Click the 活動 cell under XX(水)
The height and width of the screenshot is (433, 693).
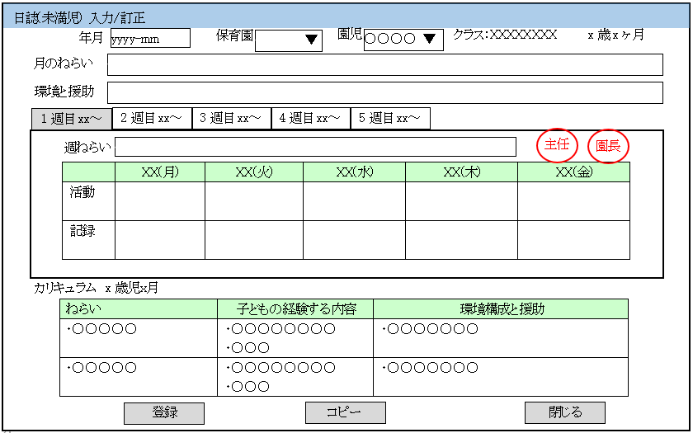(x=354, y=200)
